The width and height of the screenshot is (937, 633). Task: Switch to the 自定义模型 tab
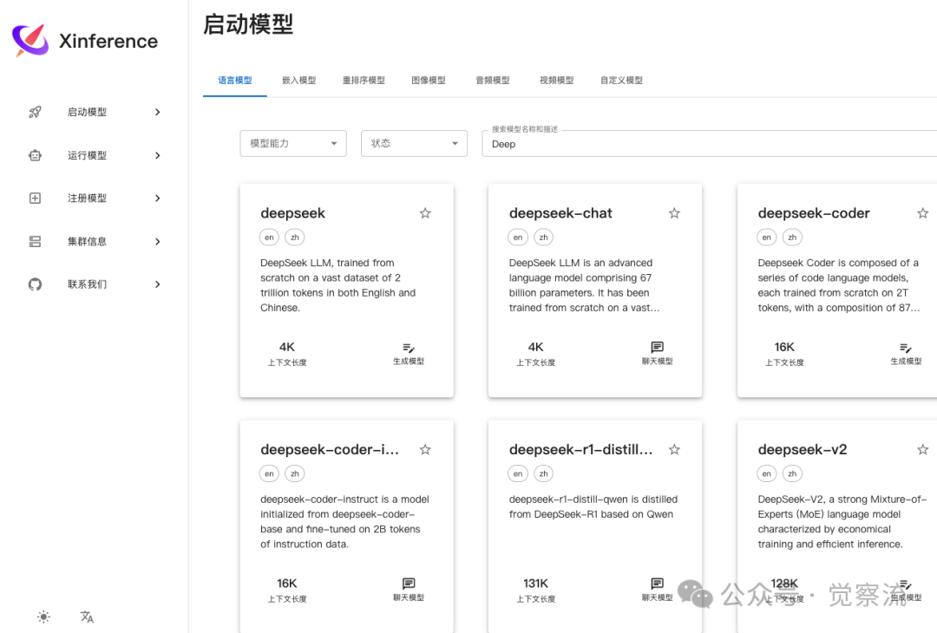click(621, 80)
